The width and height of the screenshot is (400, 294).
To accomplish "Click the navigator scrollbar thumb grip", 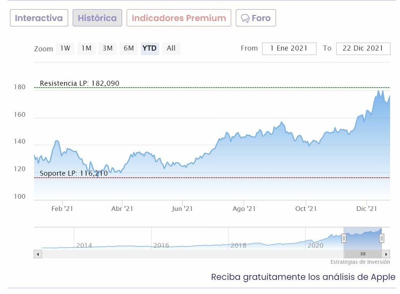I will (363, 254).
